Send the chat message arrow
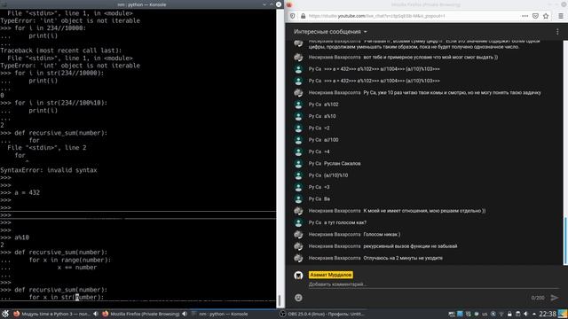Screen dimensions: 568x319 (555, 298)
